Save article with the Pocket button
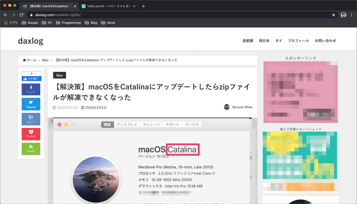The height and width of the screenshot is (204, 357). click(31, 134)
